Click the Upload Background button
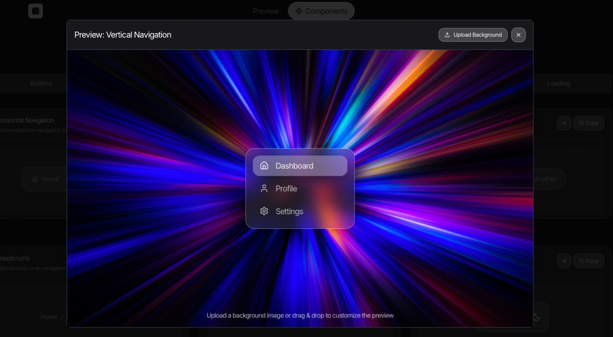The width and height of the screenshot is (613, 337). [473, 35]
